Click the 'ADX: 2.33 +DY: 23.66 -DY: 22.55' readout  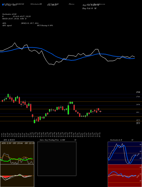tap(18, 143)
